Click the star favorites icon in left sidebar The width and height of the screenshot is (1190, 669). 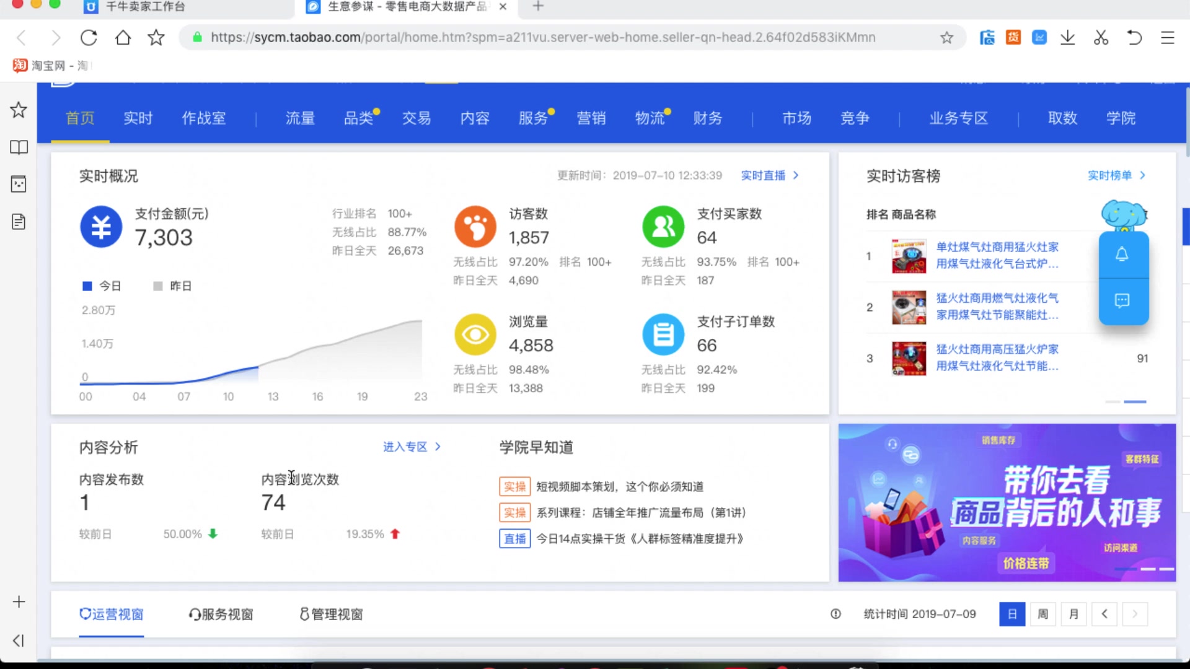pos(19,110)
